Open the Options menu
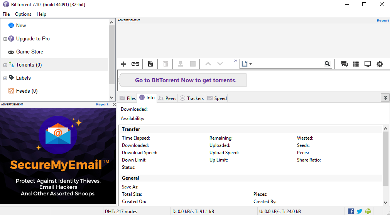The height and width of the screenshot is (215, 390). 23,14
